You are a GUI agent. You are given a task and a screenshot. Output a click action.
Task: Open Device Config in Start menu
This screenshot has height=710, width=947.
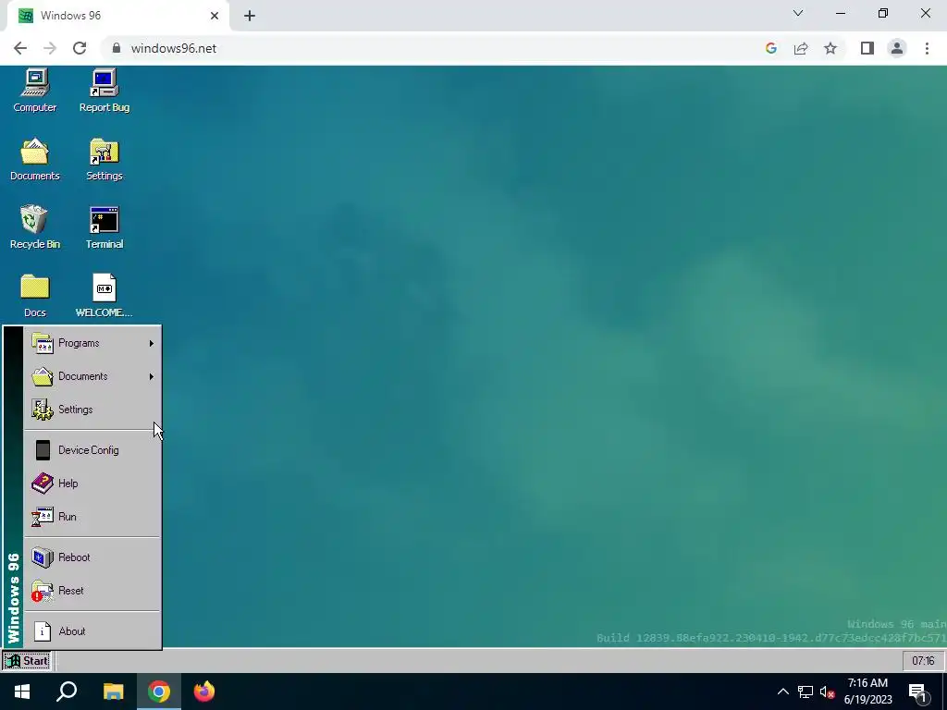point(92,450)
